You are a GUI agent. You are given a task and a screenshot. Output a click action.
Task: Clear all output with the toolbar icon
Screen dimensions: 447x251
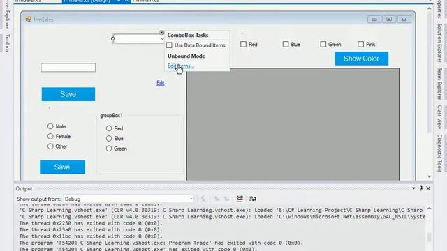tap(240, 199)
